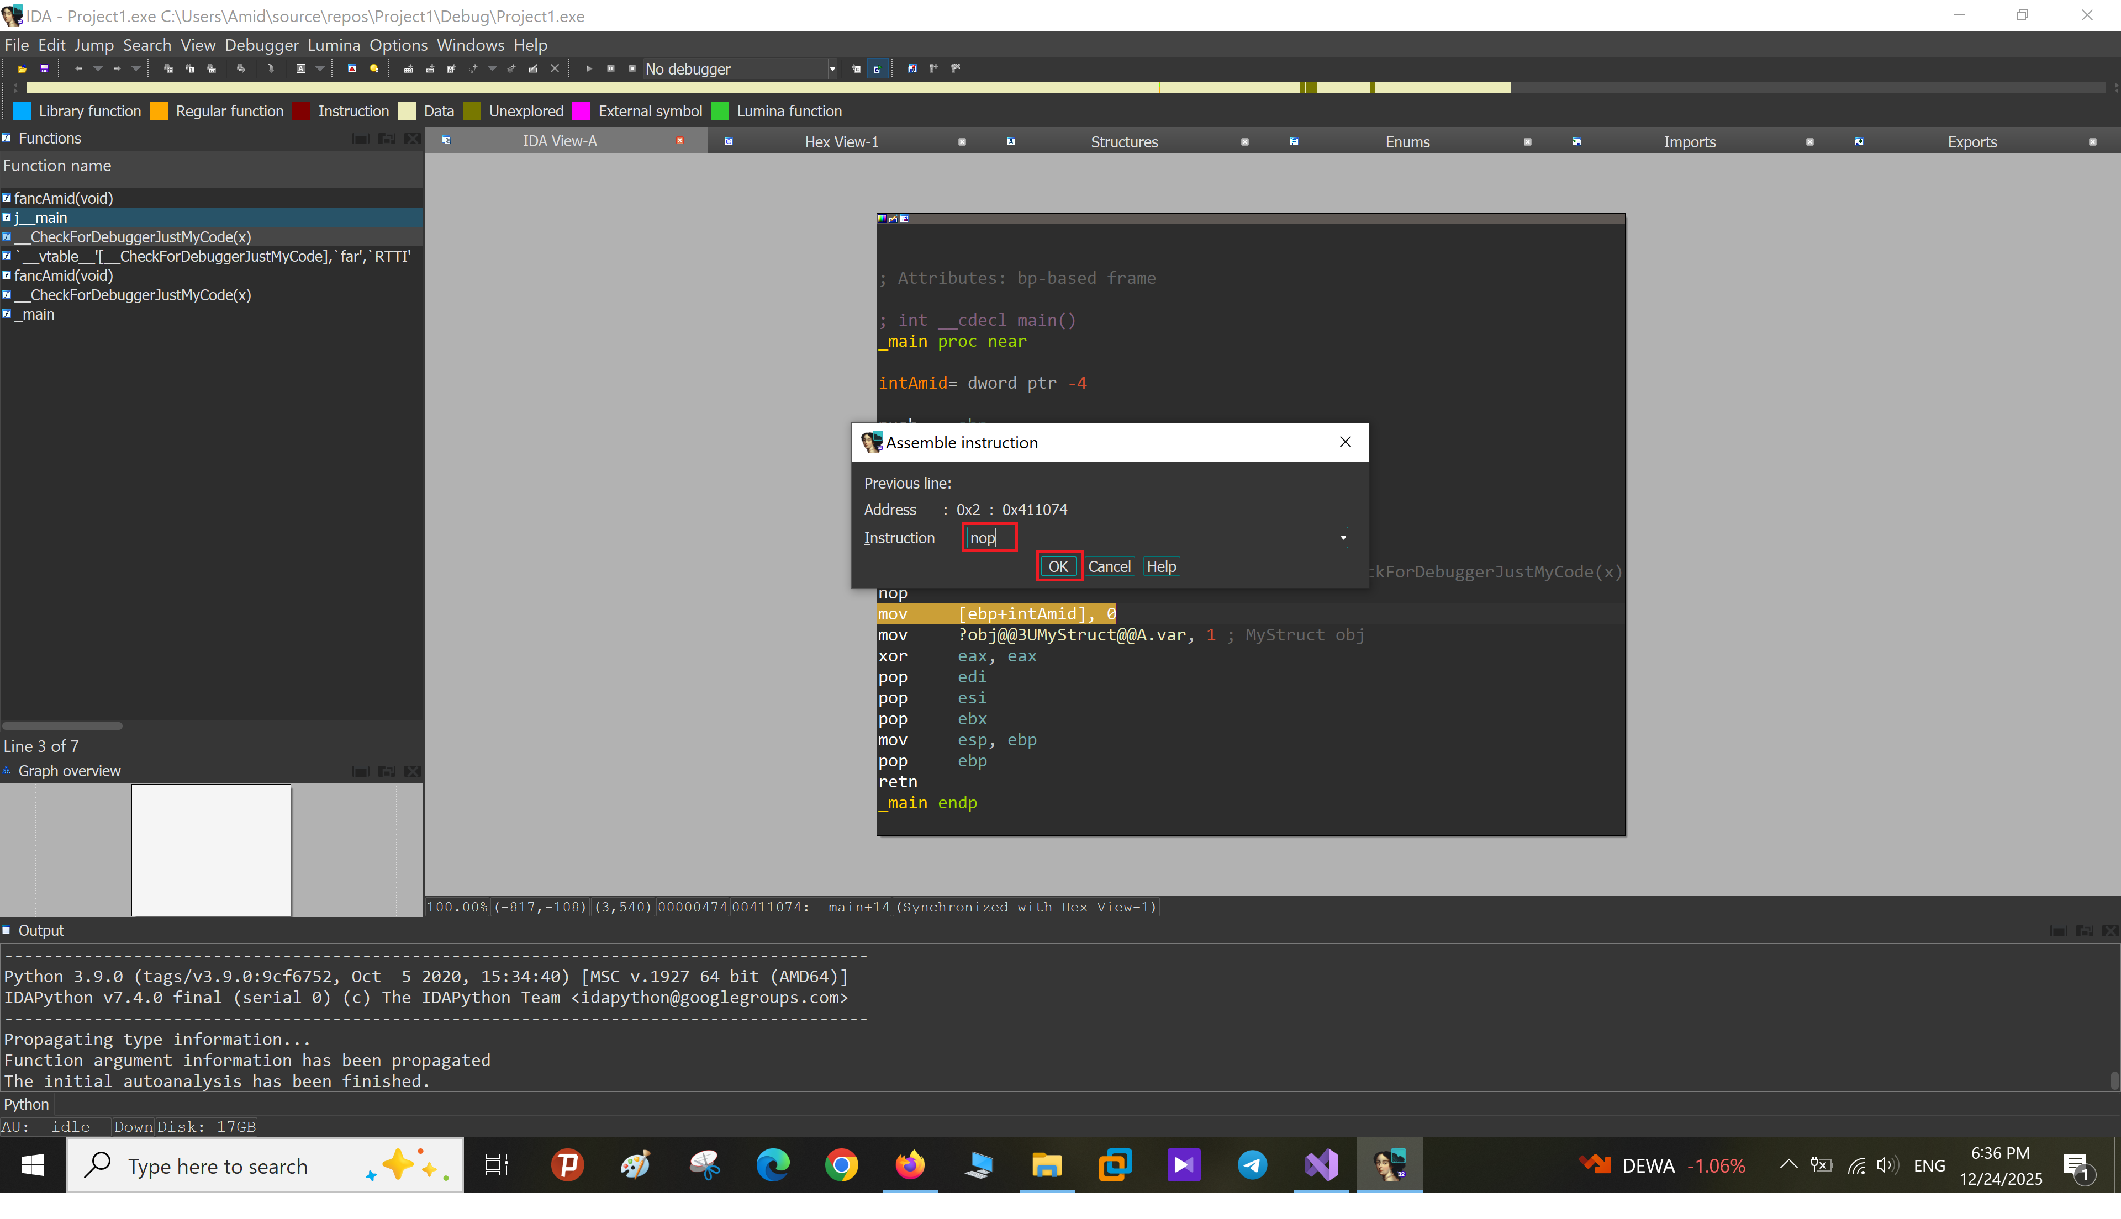This screenshot has height=1219, width=2121.
Task: Click the Regular function orange color swatch
Action: (159, 112)
